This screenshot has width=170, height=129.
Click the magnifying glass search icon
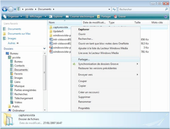coord(167,9)
